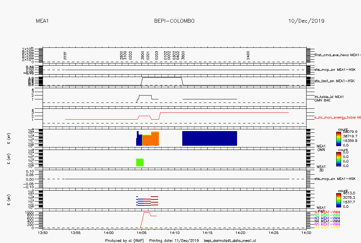Click the 13:50 time axis tick label
Viewport: 361px width, 243px height.
tap(43, 233)
